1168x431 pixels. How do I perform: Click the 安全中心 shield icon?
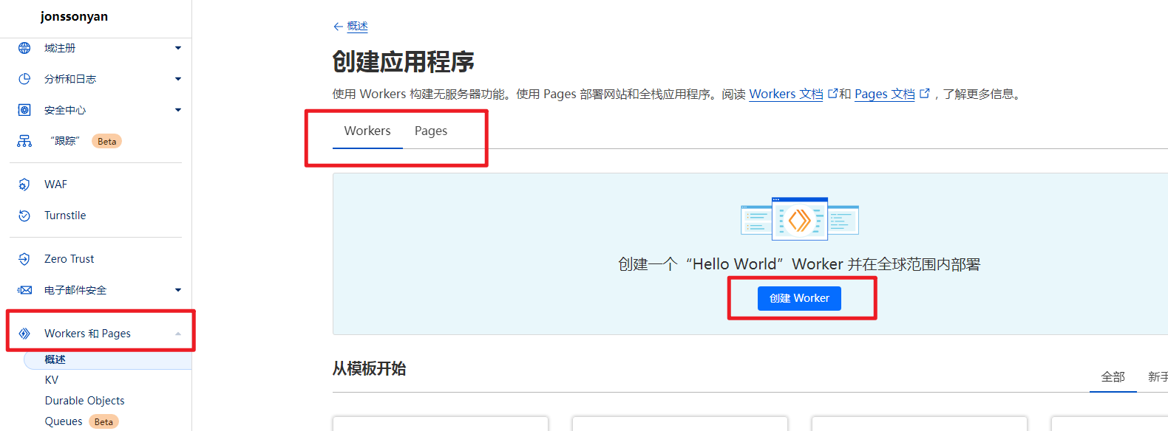(x=24, y=110)
